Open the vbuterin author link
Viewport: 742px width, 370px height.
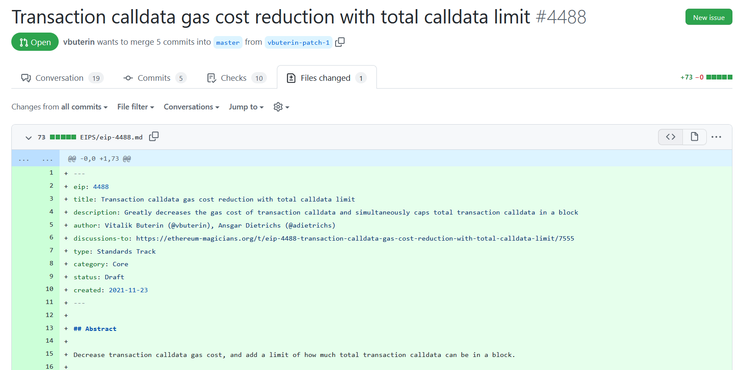[x=79, y=42]
